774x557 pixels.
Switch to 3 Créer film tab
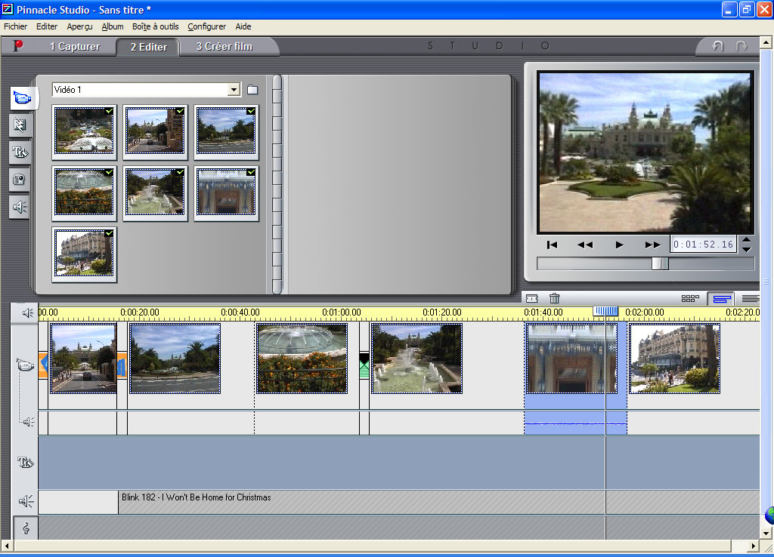pyautogui.click(x=224, y=47)
